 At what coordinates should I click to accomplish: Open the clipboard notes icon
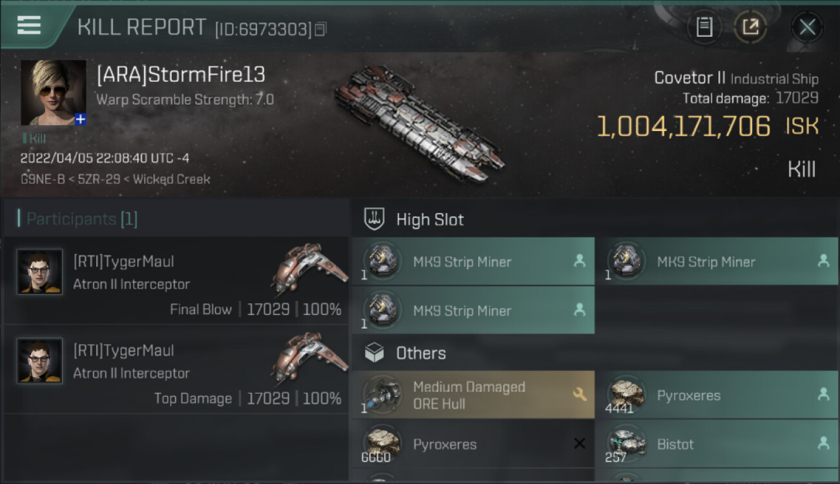(x=704, y=27)
